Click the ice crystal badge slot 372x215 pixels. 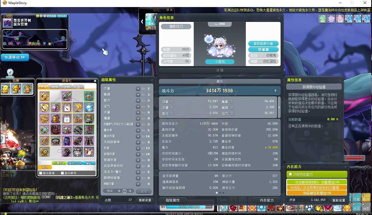coord(89,107)
